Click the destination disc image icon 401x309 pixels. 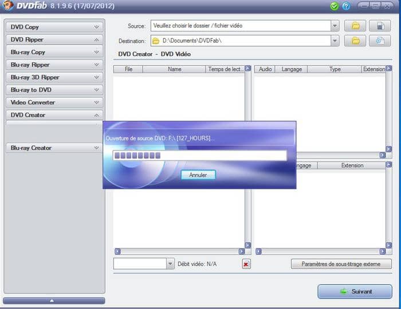tap(380, 41)
